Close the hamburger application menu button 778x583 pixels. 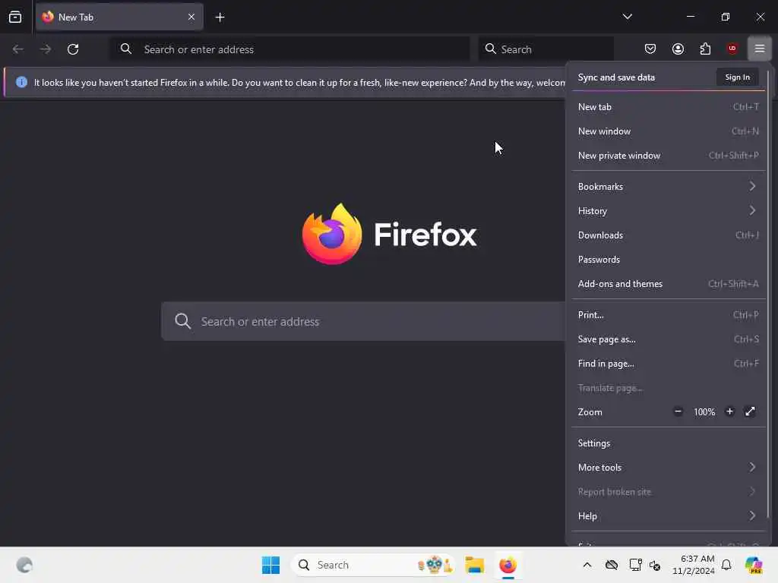[759, 48]
